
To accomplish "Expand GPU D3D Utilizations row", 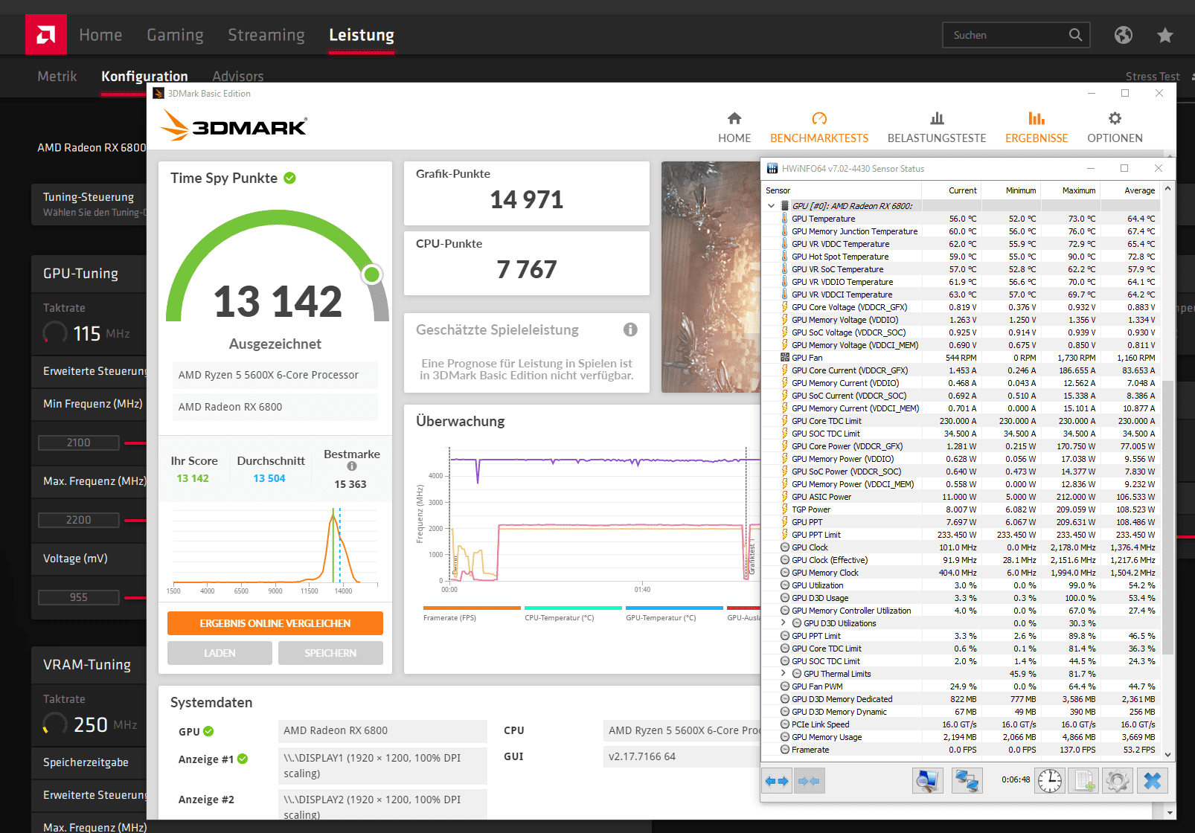I will point(783,623).
